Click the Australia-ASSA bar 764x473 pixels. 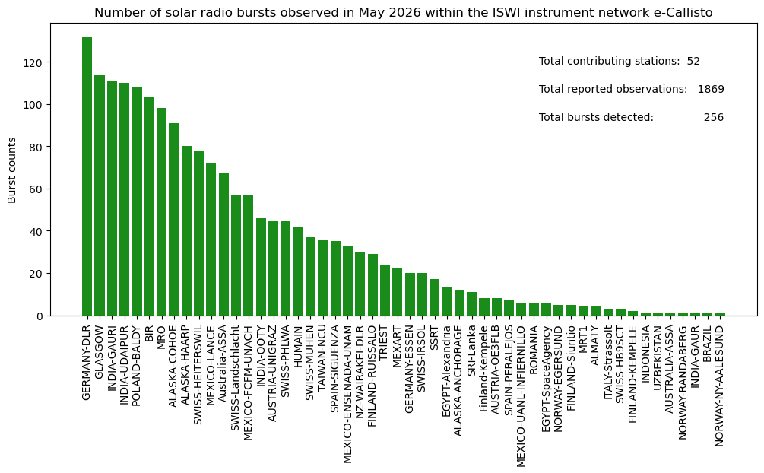[223, 245]
